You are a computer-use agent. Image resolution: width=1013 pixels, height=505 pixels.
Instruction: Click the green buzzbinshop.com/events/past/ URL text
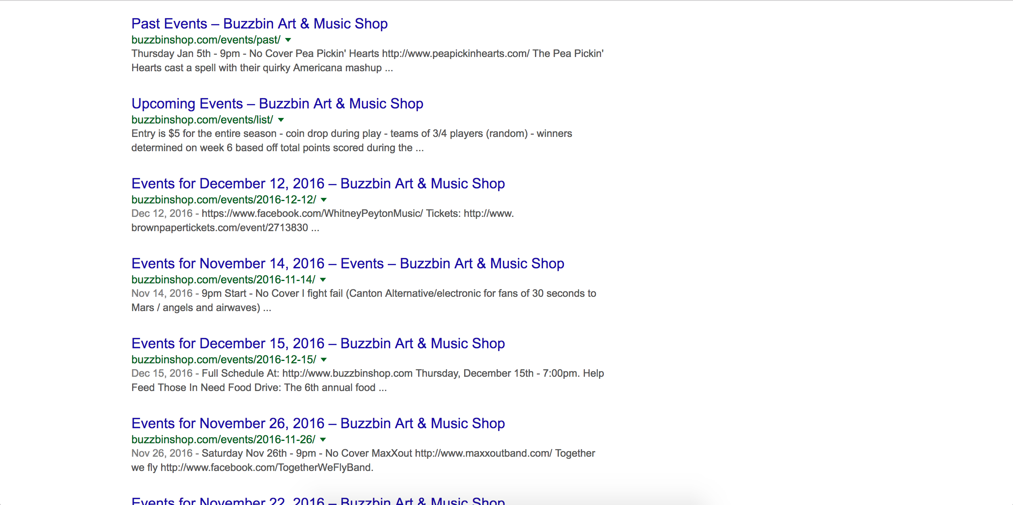[x=206, y=40]
